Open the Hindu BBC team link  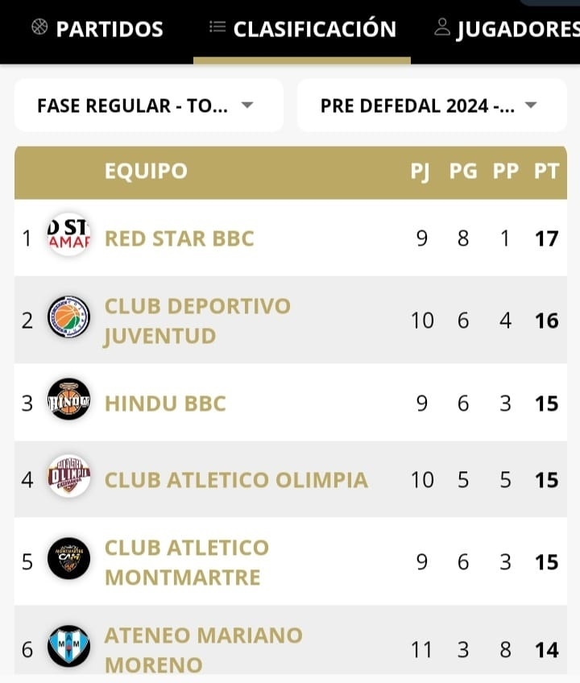click(x=165, y=403)
